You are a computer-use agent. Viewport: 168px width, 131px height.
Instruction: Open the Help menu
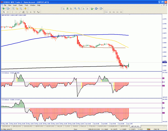39,5
